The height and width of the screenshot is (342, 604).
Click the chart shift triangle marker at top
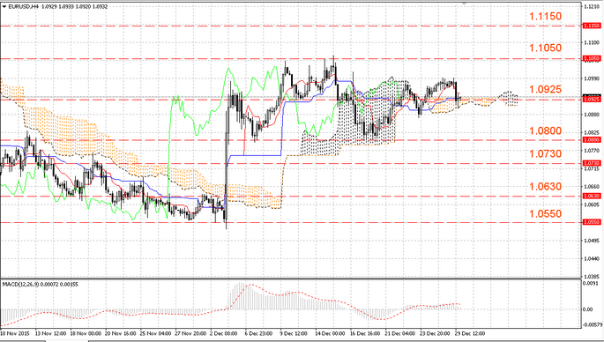(x=464, y=4)
